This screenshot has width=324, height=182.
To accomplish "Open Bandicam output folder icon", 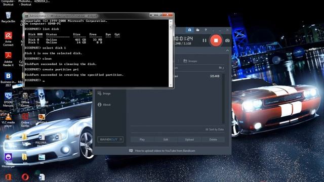I will pyautogui.click(x=198, y=30).
